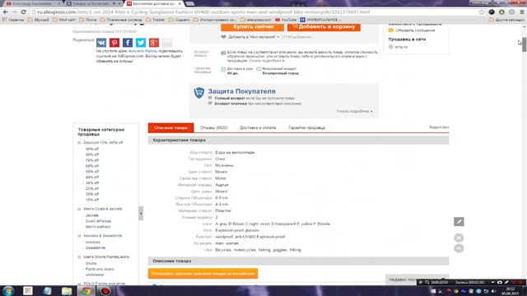This screenshot has height=296, width=527.
Task: Open volume control in system tray
Action: click(493, 291)
